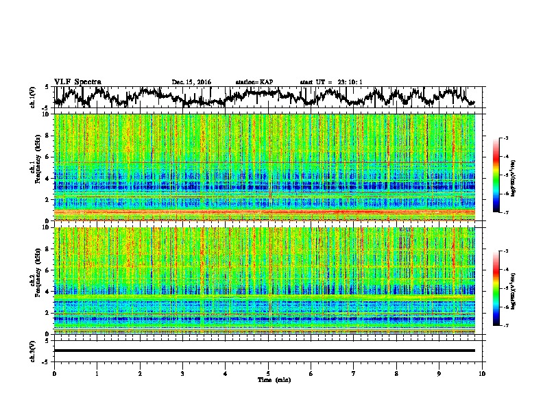Click the ch.1 color bar log(PSD) label
543x419 pixels.
514,178
